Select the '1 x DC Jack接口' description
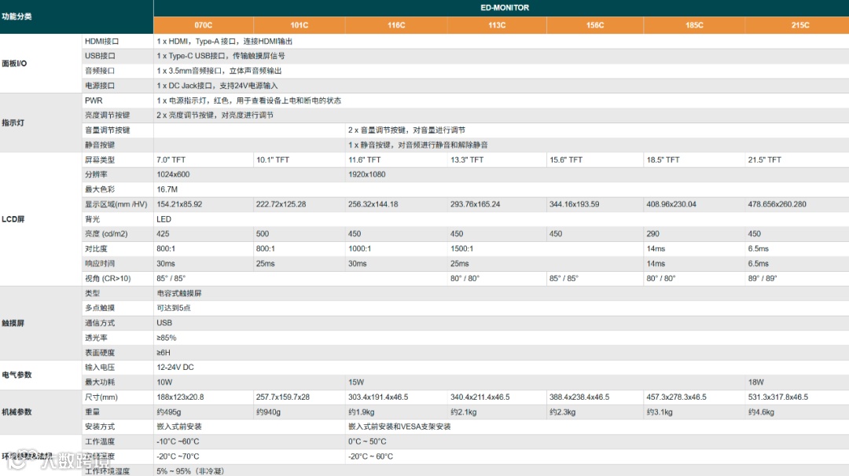This screenshot has width=849, height=476. click(217, 86)
